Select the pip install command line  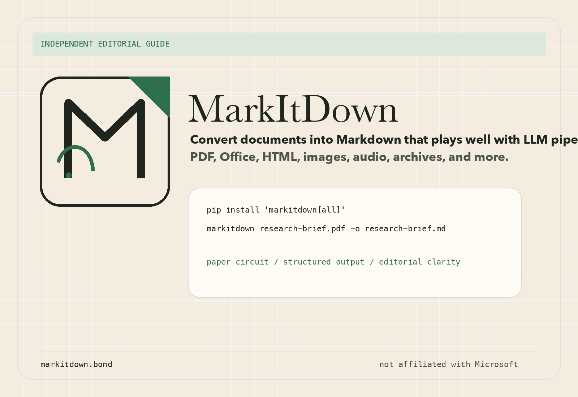point(276,210)
